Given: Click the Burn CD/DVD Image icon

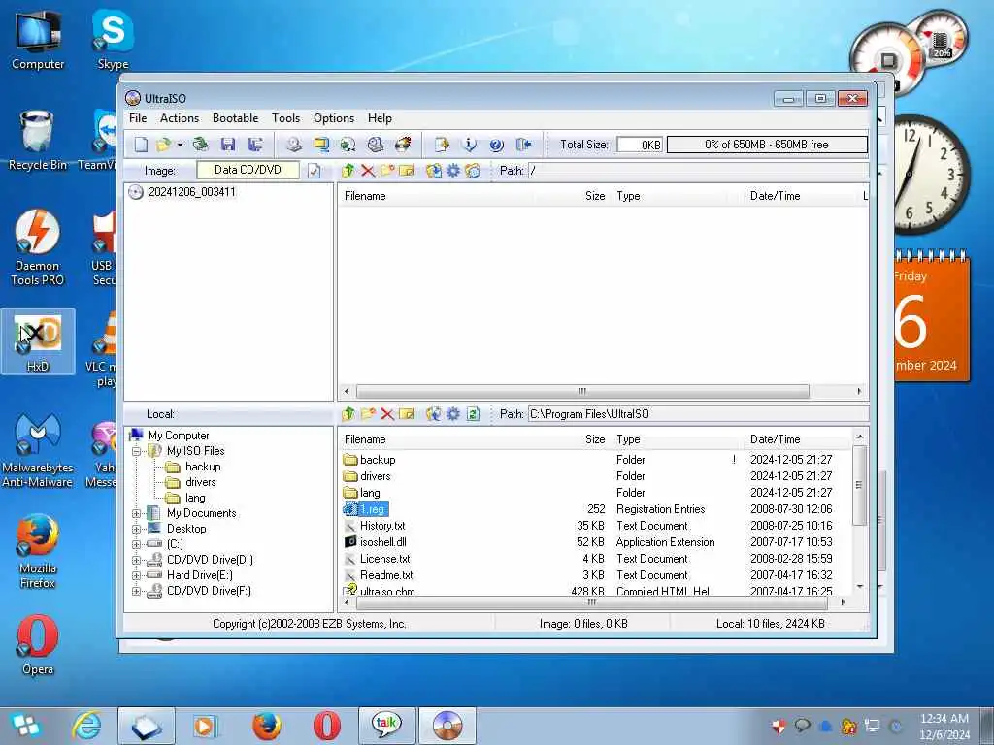Looking at the screenshot, I should (x=403, y=145).
